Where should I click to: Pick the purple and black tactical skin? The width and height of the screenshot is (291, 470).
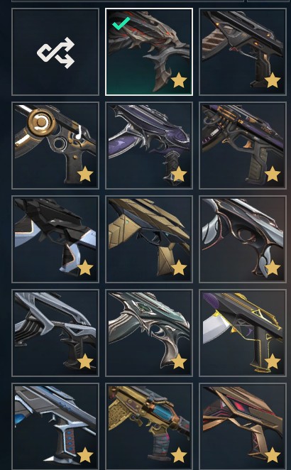(x=243, y=146)
